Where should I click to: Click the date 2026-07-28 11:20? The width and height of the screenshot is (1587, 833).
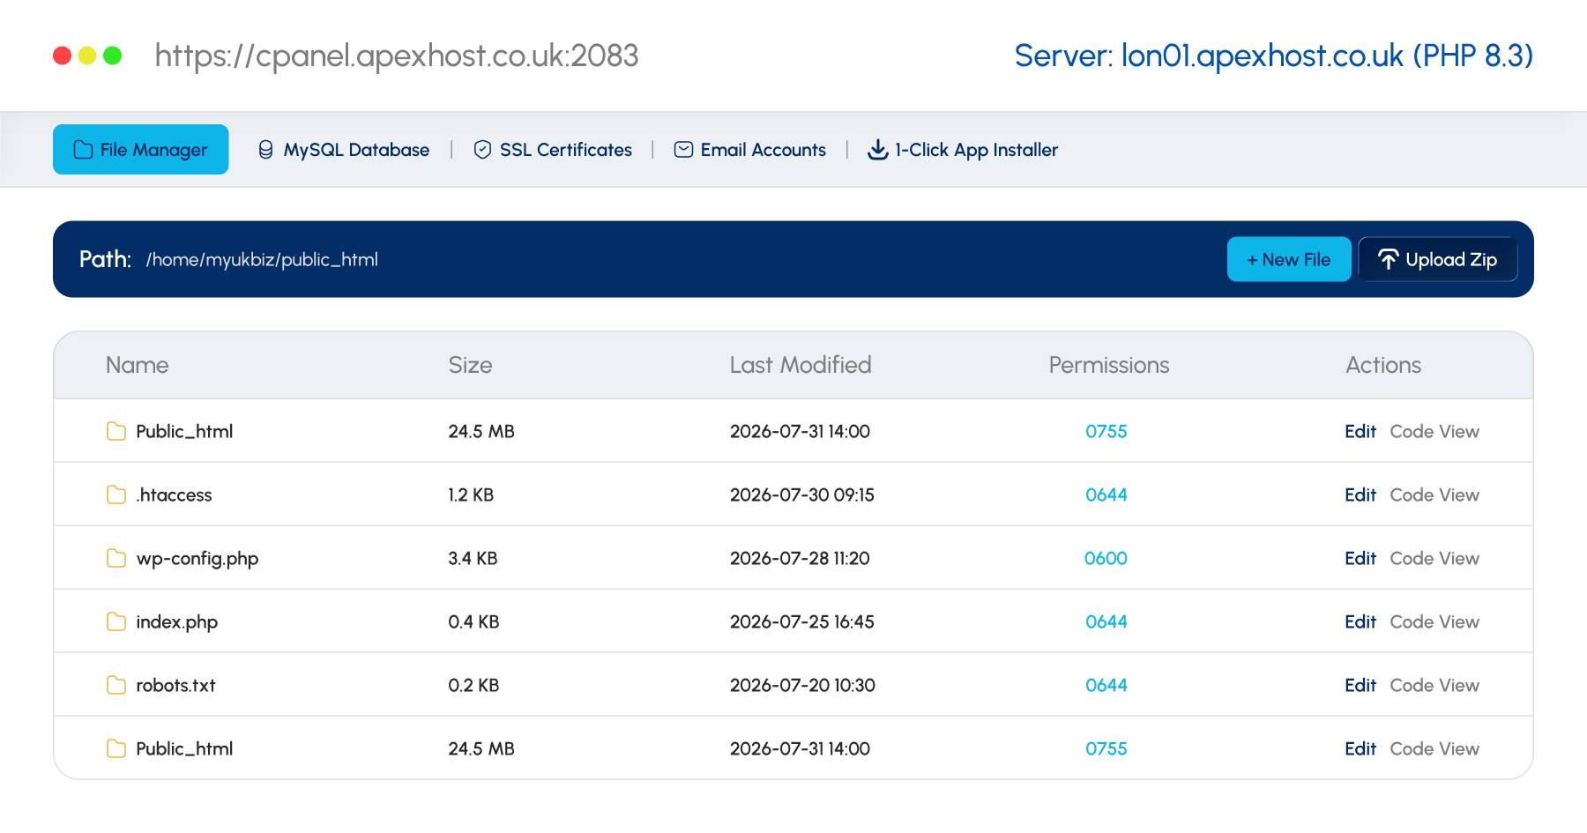800,558
